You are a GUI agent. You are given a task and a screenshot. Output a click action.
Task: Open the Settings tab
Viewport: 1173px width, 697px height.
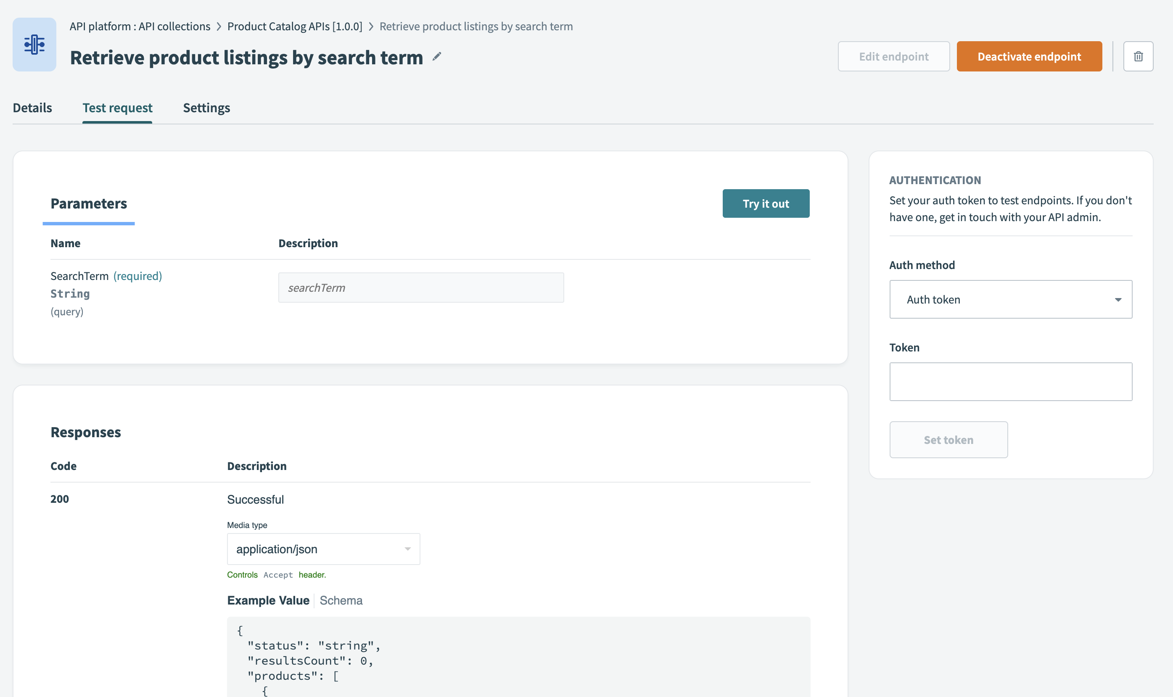(x=206, y=108)
